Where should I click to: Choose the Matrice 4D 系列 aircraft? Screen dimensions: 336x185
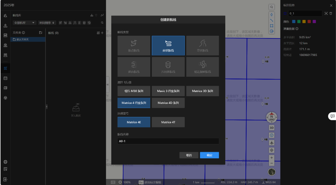pos(168,103)
